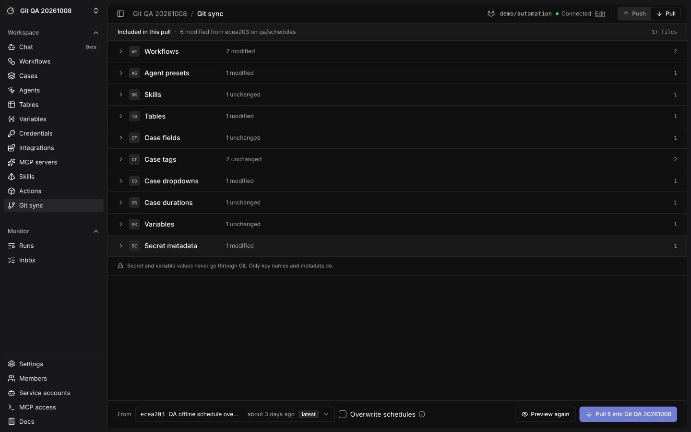691x432 pixels.
Task: Click the VR badge icon beside Variables row
Action: [x=134, y=224]
